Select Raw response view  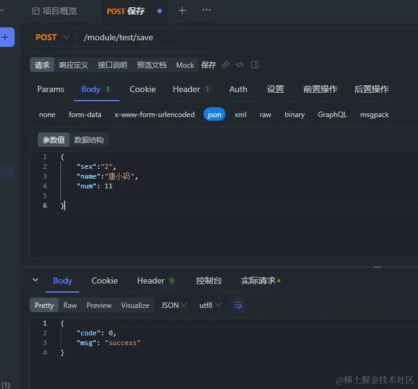[70, 305]
